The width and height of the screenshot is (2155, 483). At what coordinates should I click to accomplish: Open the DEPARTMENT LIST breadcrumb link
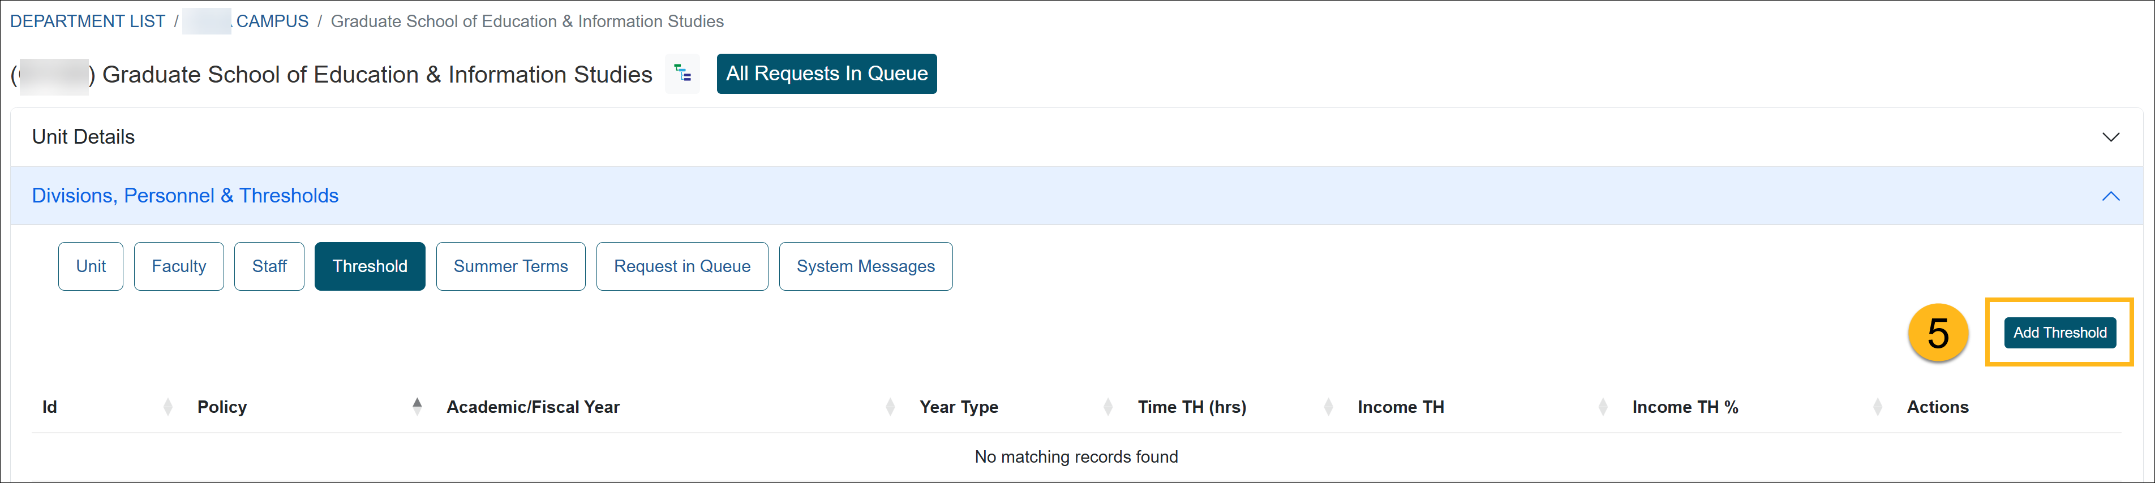tap(88, 21)
